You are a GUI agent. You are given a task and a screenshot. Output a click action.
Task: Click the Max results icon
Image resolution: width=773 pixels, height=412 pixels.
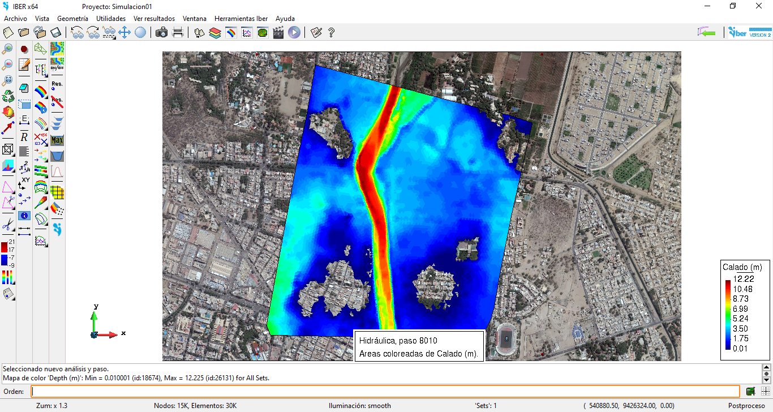(57, 140)
